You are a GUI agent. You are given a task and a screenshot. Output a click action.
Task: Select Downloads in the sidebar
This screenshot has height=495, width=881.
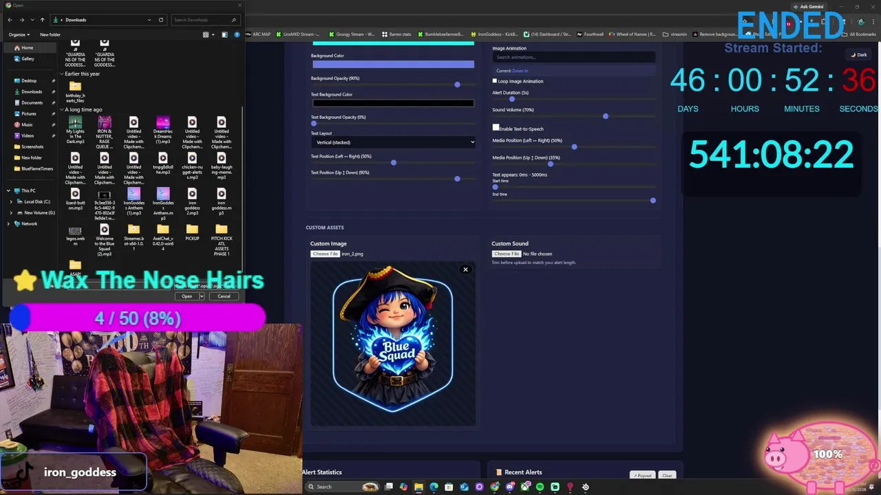(x=31, y=91)
